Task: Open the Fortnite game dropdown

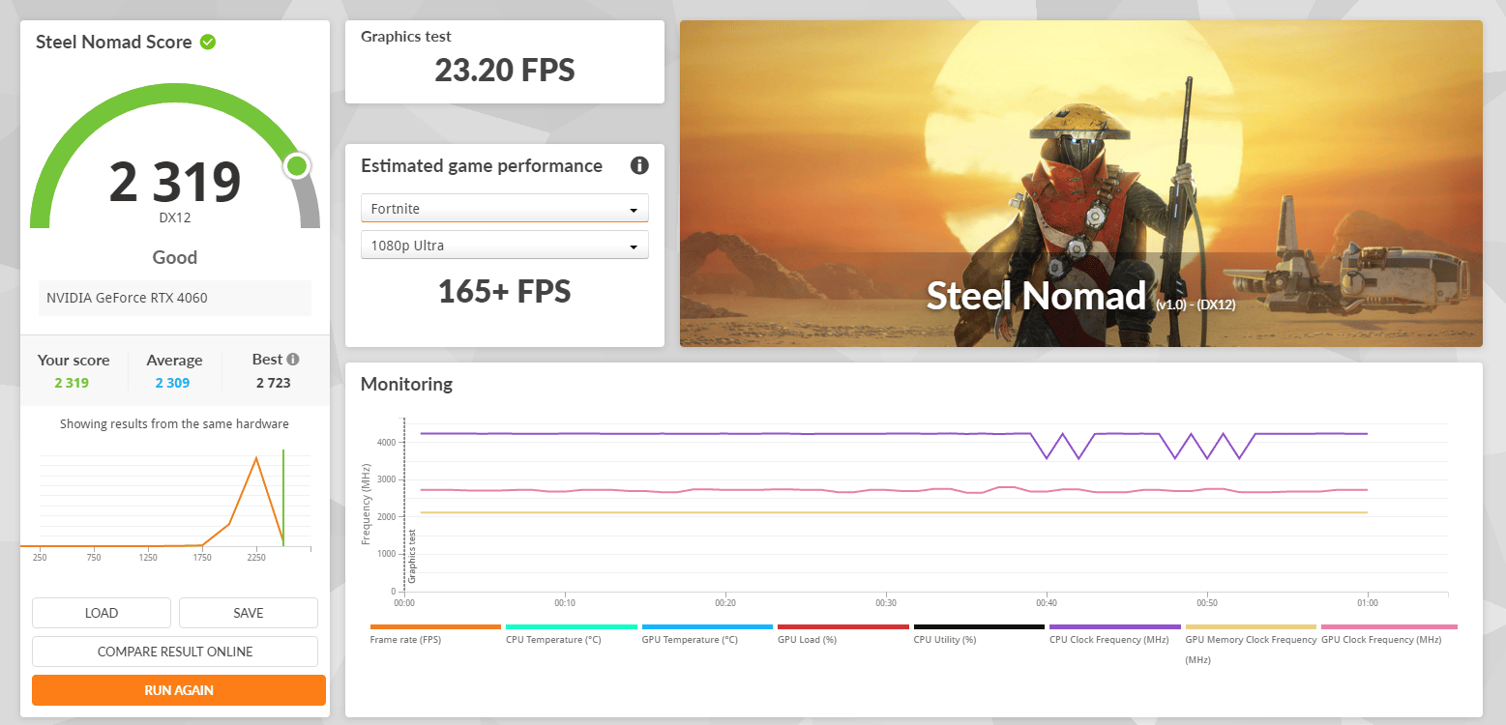Action: (x=505, y=209)
